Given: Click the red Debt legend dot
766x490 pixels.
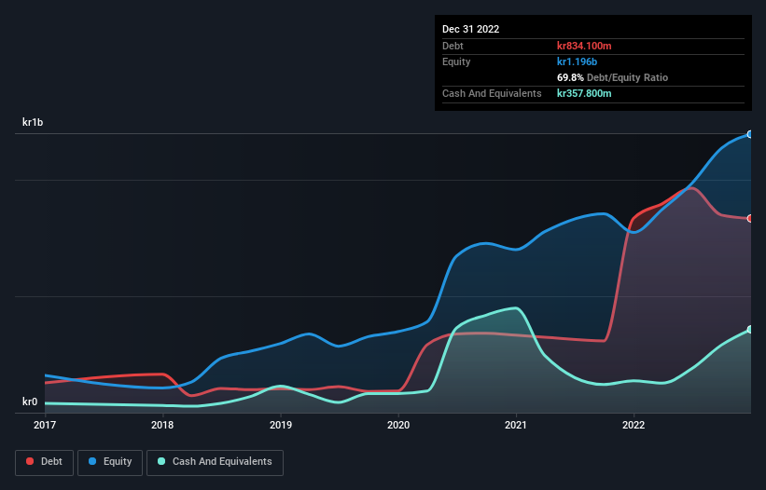Looking at the screenshot, I should pos(30,461).
